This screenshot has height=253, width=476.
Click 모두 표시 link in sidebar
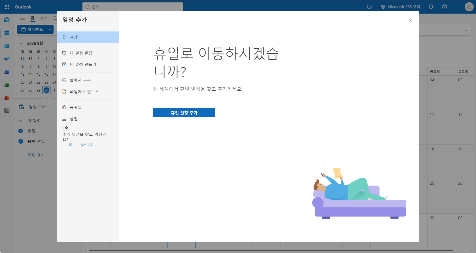click(x=36, y=155)
